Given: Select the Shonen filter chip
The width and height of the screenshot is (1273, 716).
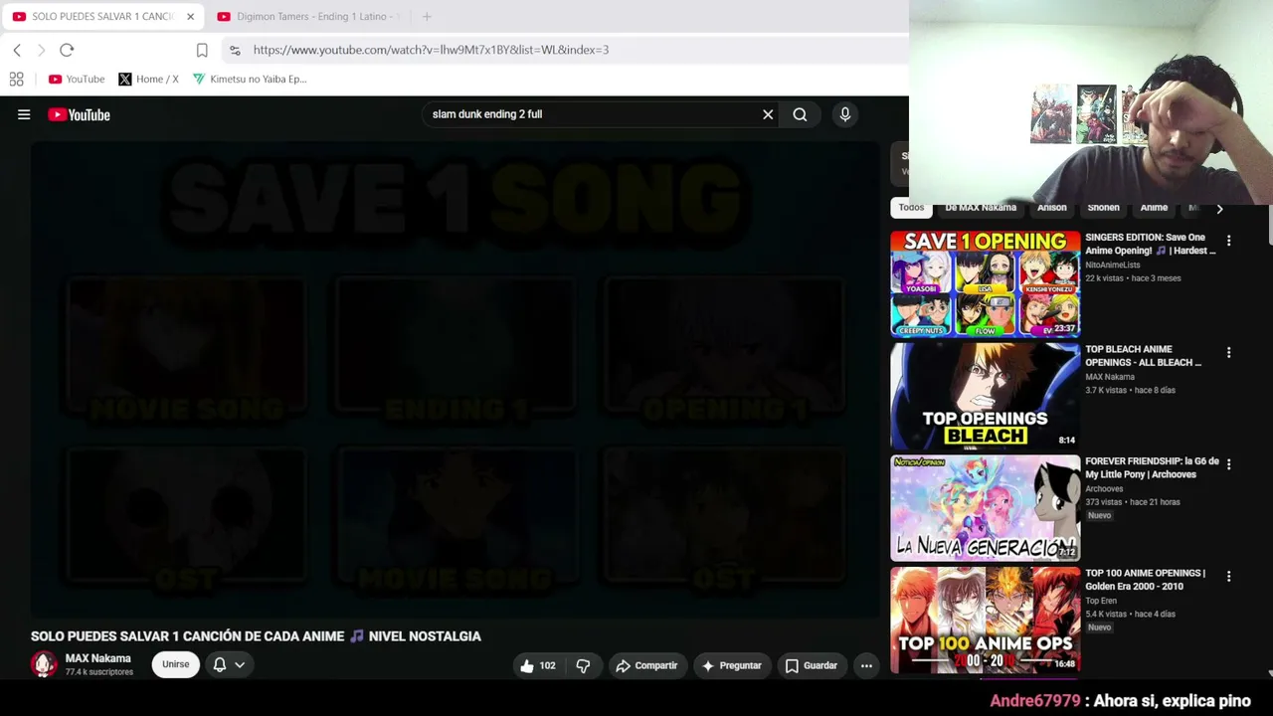Looking at the screenshot, I should (1103, 208).
